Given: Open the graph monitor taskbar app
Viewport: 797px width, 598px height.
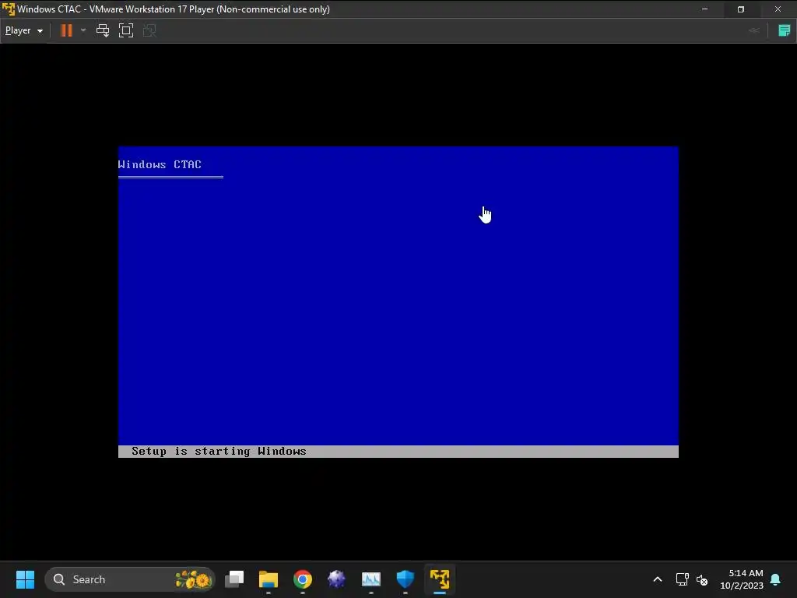Looking at the screenshot, I should 371,579.
